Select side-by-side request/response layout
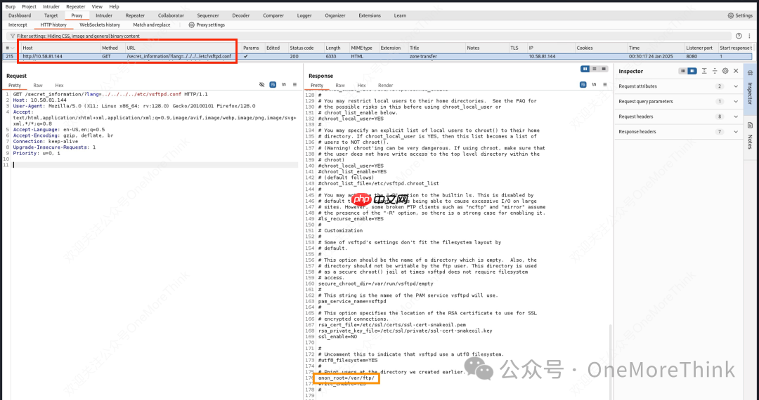 (585, 69)
